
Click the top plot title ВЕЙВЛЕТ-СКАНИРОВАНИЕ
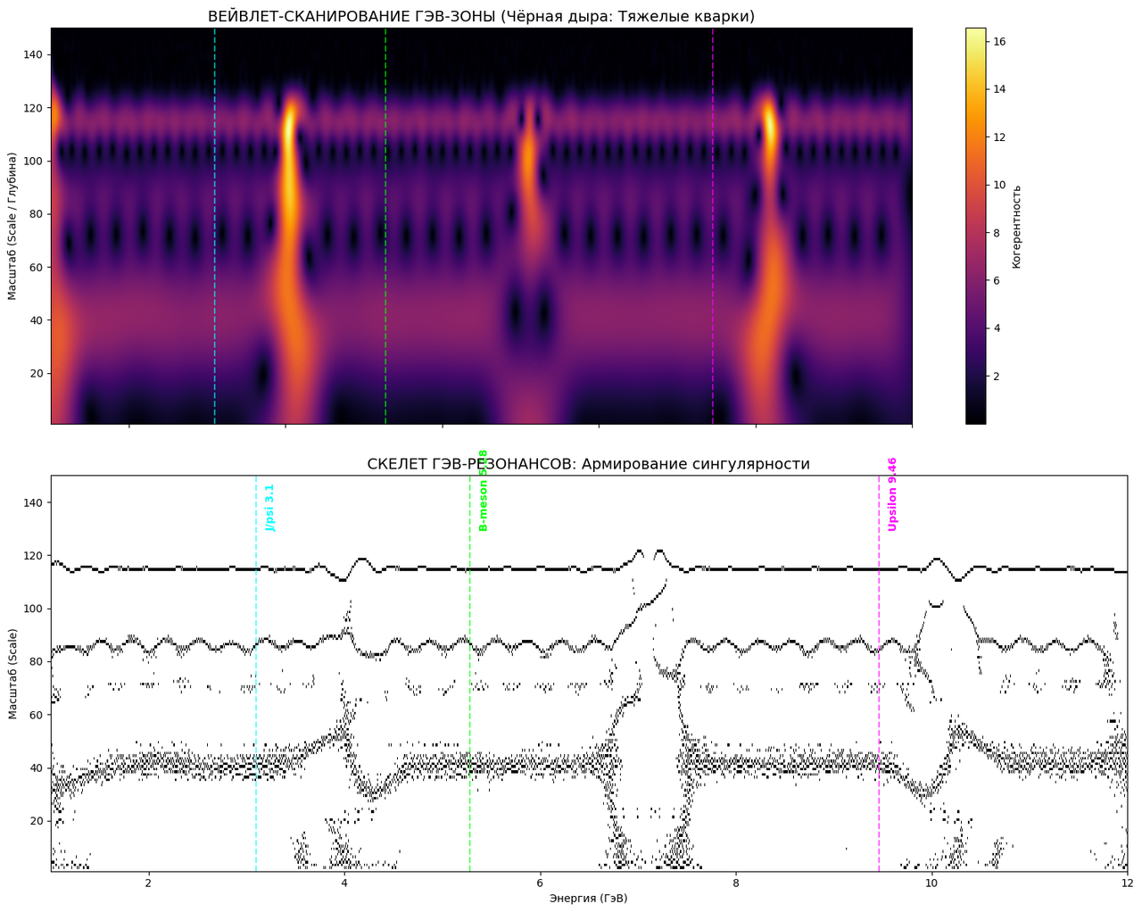pos(481,16)
